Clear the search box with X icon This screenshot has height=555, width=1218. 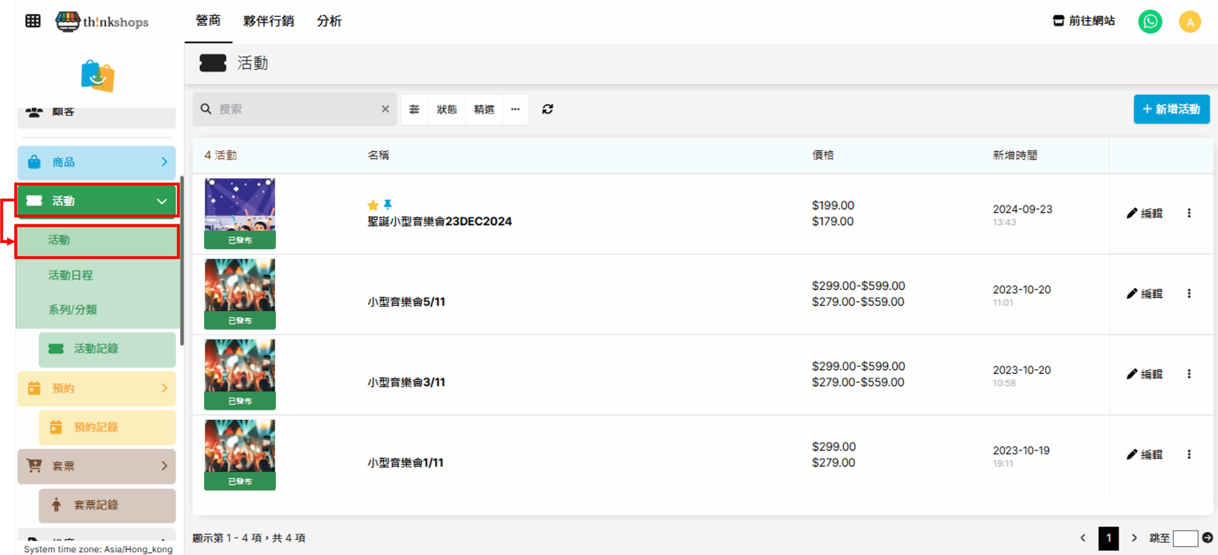coord(385,109)
